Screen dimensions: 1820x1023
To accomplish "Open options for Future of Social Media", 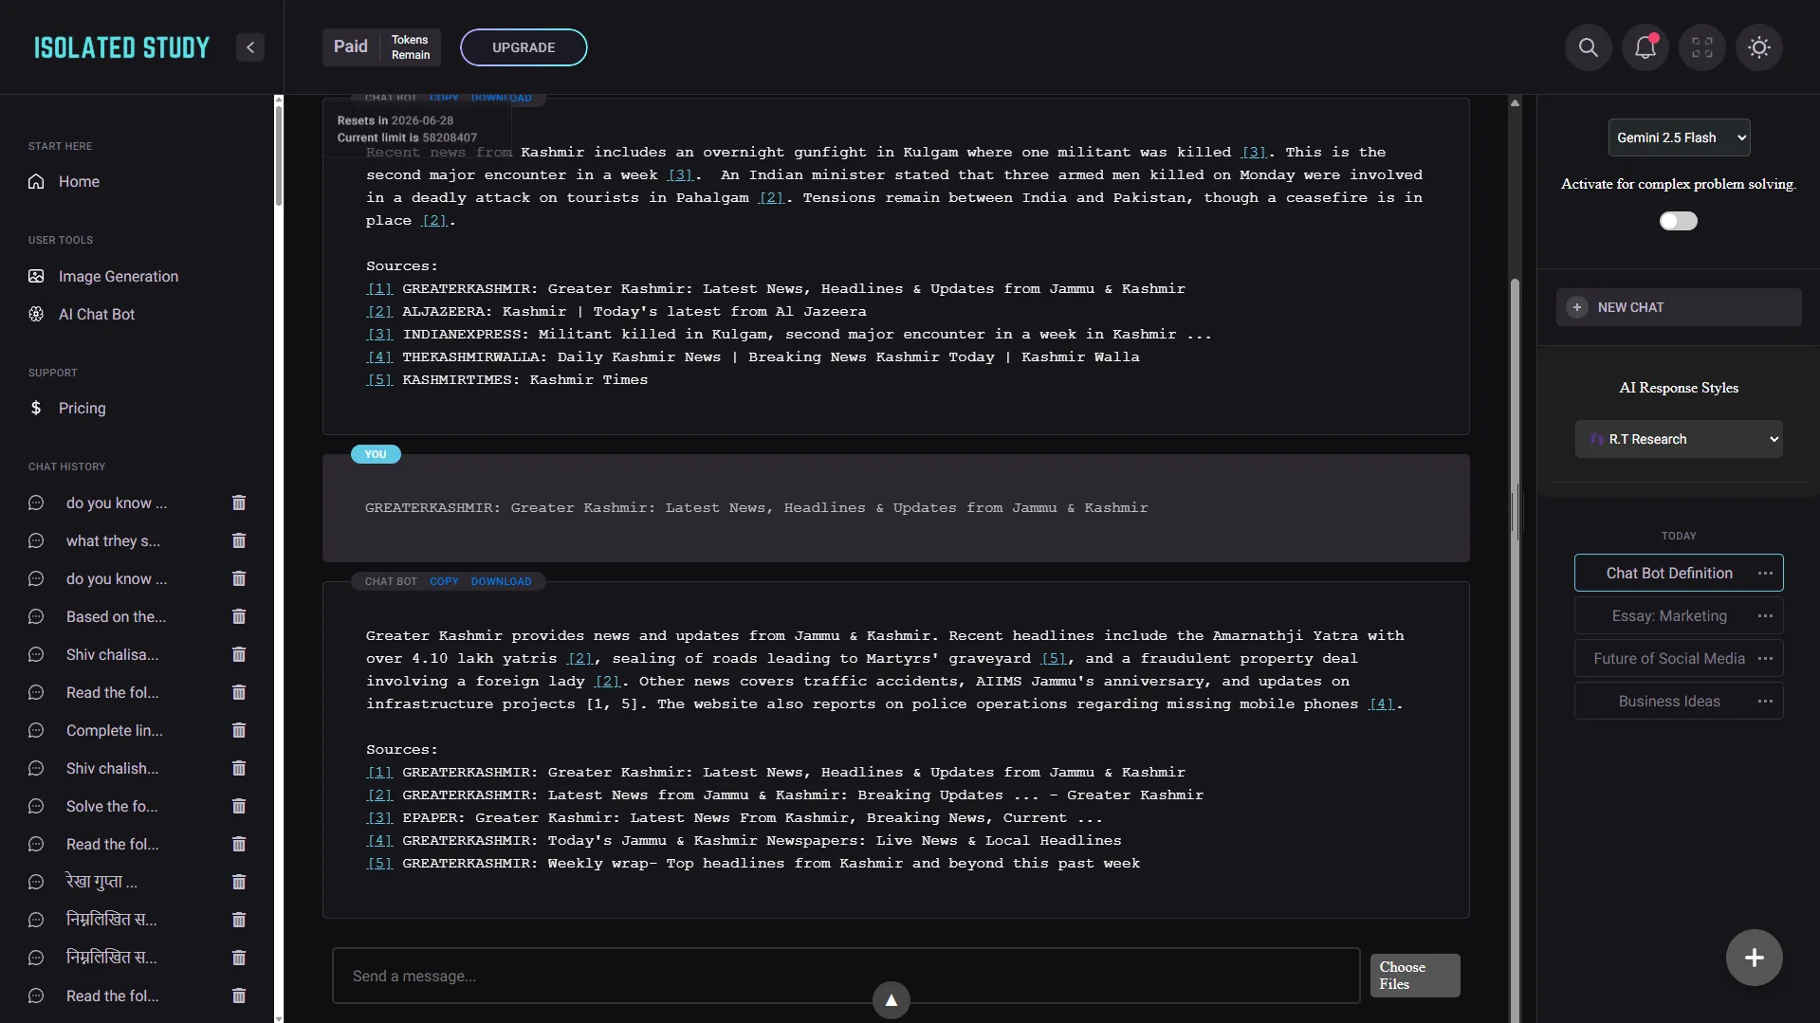I will click(x=1765, y=658).
